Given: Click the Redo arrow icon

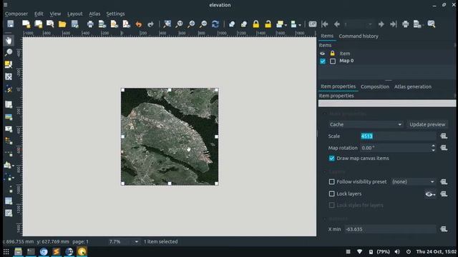Looking at the screenshot, I should pyautogui.click(x=150, y=24).
